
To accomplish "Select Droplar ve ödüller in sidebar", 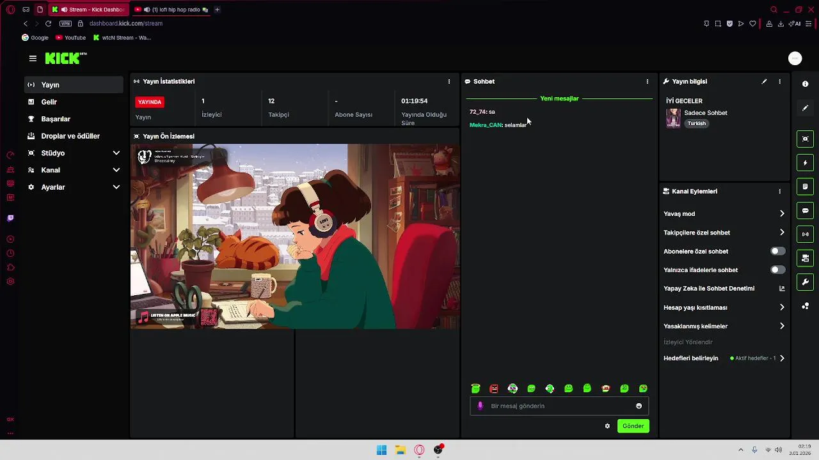I will click(x=74, y=136).
